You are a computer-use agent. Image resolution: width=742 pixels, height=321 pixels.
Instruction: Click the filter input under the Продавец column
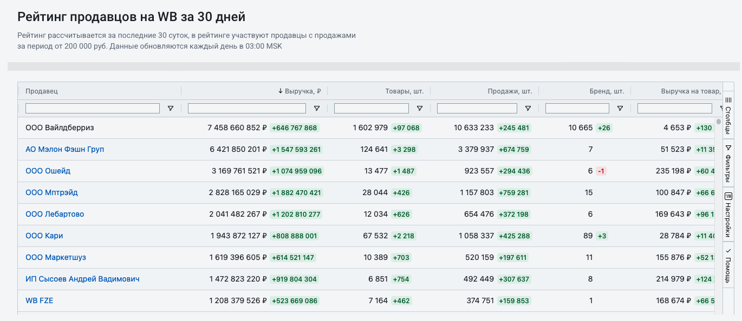point(92,108)
